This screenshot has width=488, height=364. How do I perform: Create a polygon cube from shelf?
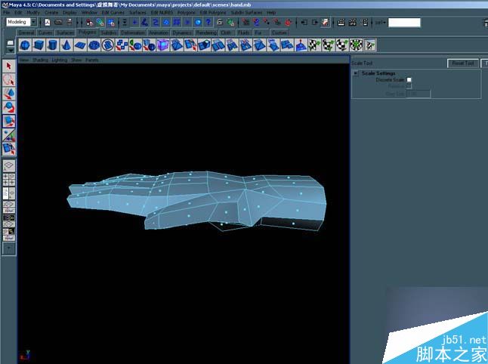pyautogui.click(x=39, y=45)
